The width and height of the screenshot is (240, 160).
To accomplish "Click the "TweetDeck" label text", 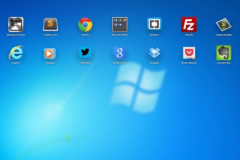I will pos(85,63).
